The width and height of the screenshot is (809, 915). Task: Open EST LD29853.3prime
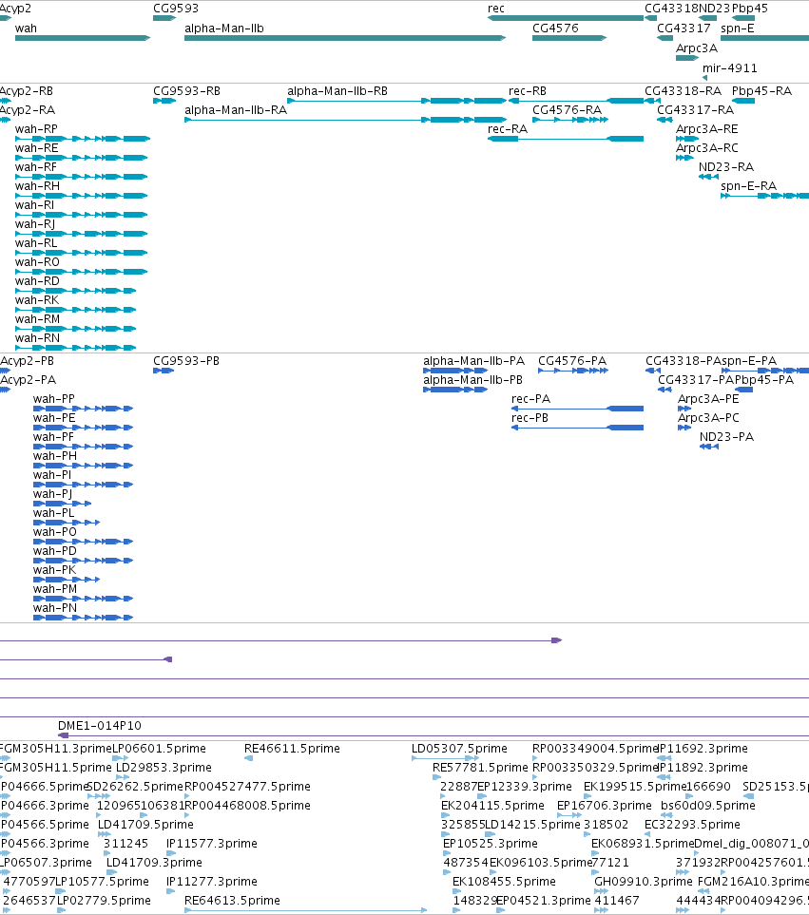(x=123, y=776)
